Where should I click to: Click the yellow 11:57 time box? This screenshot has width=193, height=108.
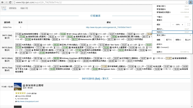pos(169,58)
